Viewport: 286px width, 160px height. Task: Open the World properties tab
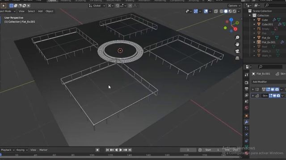[x=246, y=108]
